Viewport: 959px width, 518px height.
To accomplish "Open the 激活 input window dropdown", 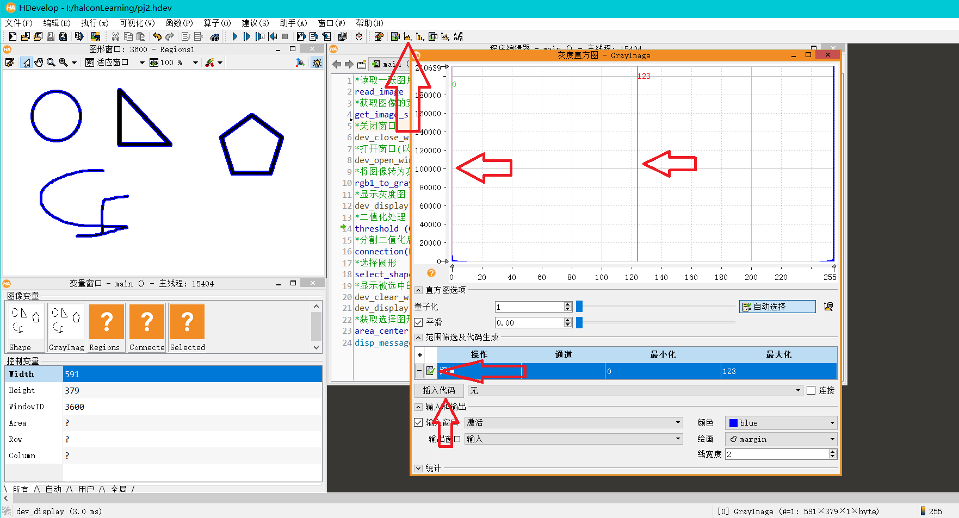I will 574,422.
